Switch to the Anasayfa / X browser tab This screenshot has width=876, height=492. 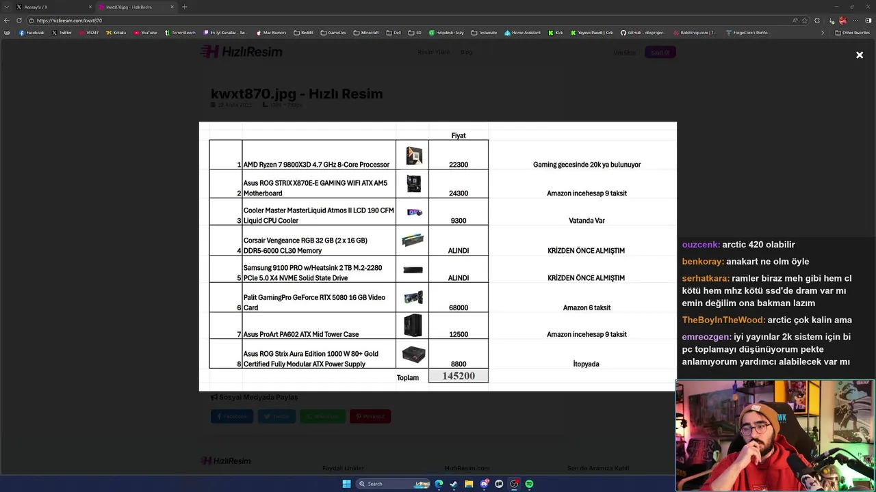coord(53,7)
